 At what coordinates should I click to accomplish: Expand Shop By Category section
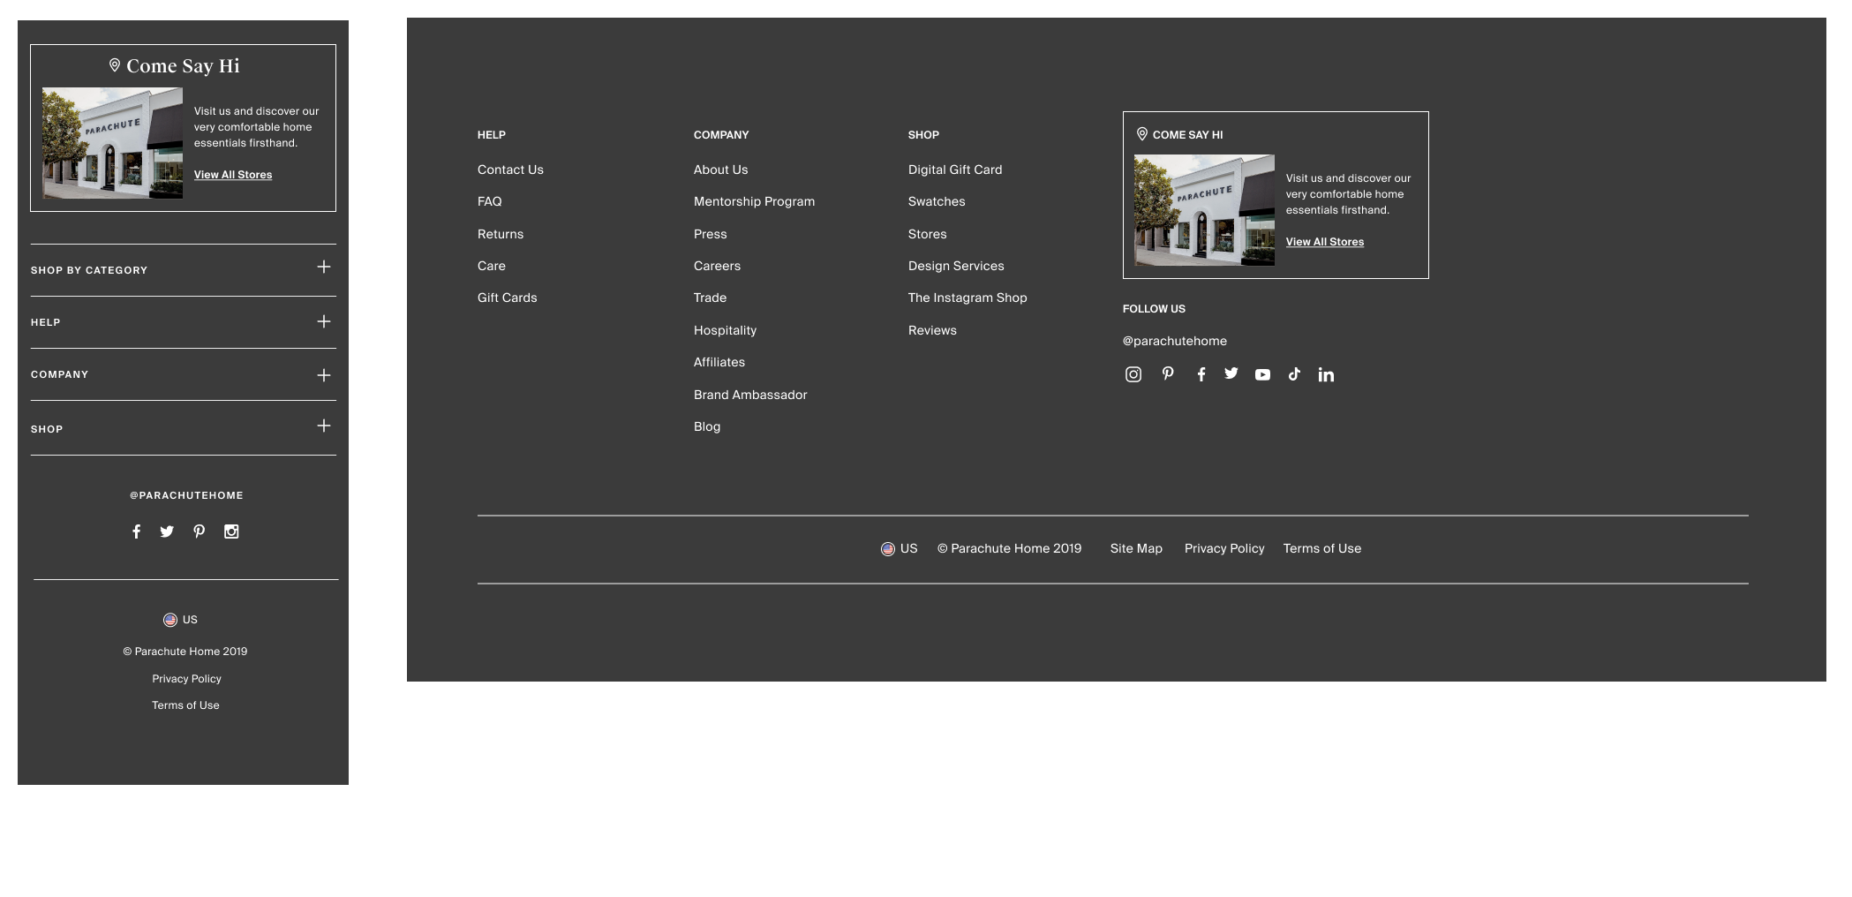(324, 267)
